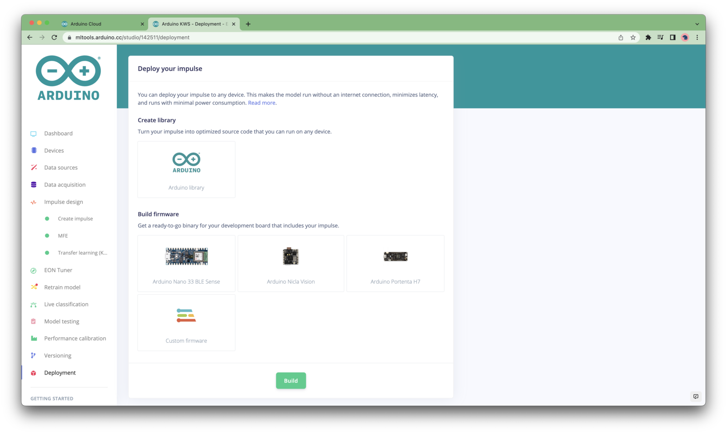Viewport: 727px width, 434px height.
Task: Open the EON Tuner page
Action: [58, 270]
